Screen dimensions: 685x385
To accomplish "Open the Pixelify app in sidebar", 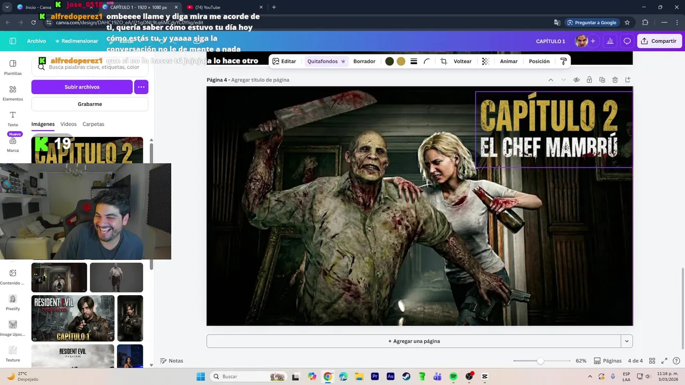I will pyautogui.click(x=13, y=303).
